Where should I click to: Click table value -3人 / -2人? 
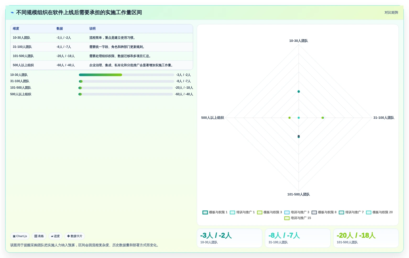coord(64,38)
